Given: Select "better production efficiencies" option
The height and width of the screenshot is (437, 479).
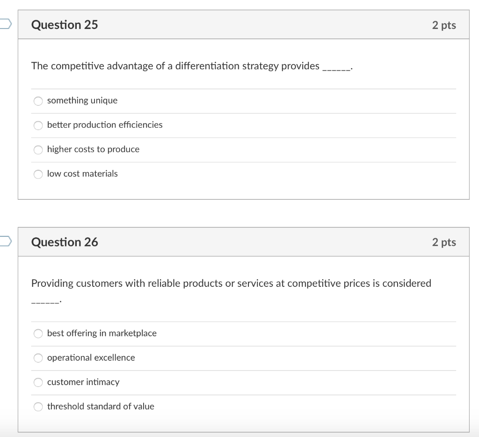Looking at the screenshot, I should [x=38, y=125].
